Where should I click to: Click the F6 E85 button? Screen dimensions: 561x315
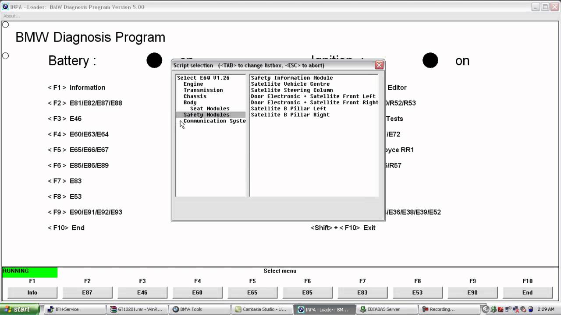(307, 292)
